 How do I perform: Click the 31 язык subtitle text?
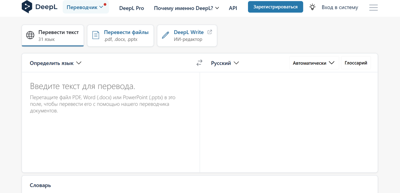tap(46, 39)
